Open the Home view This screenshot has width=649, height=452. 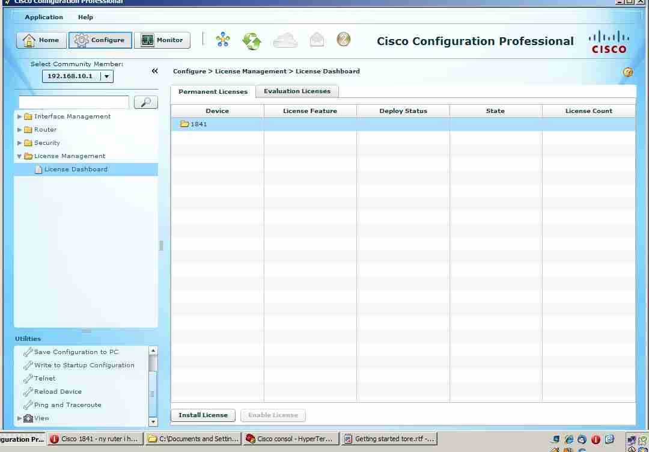(x=41, y=40)
